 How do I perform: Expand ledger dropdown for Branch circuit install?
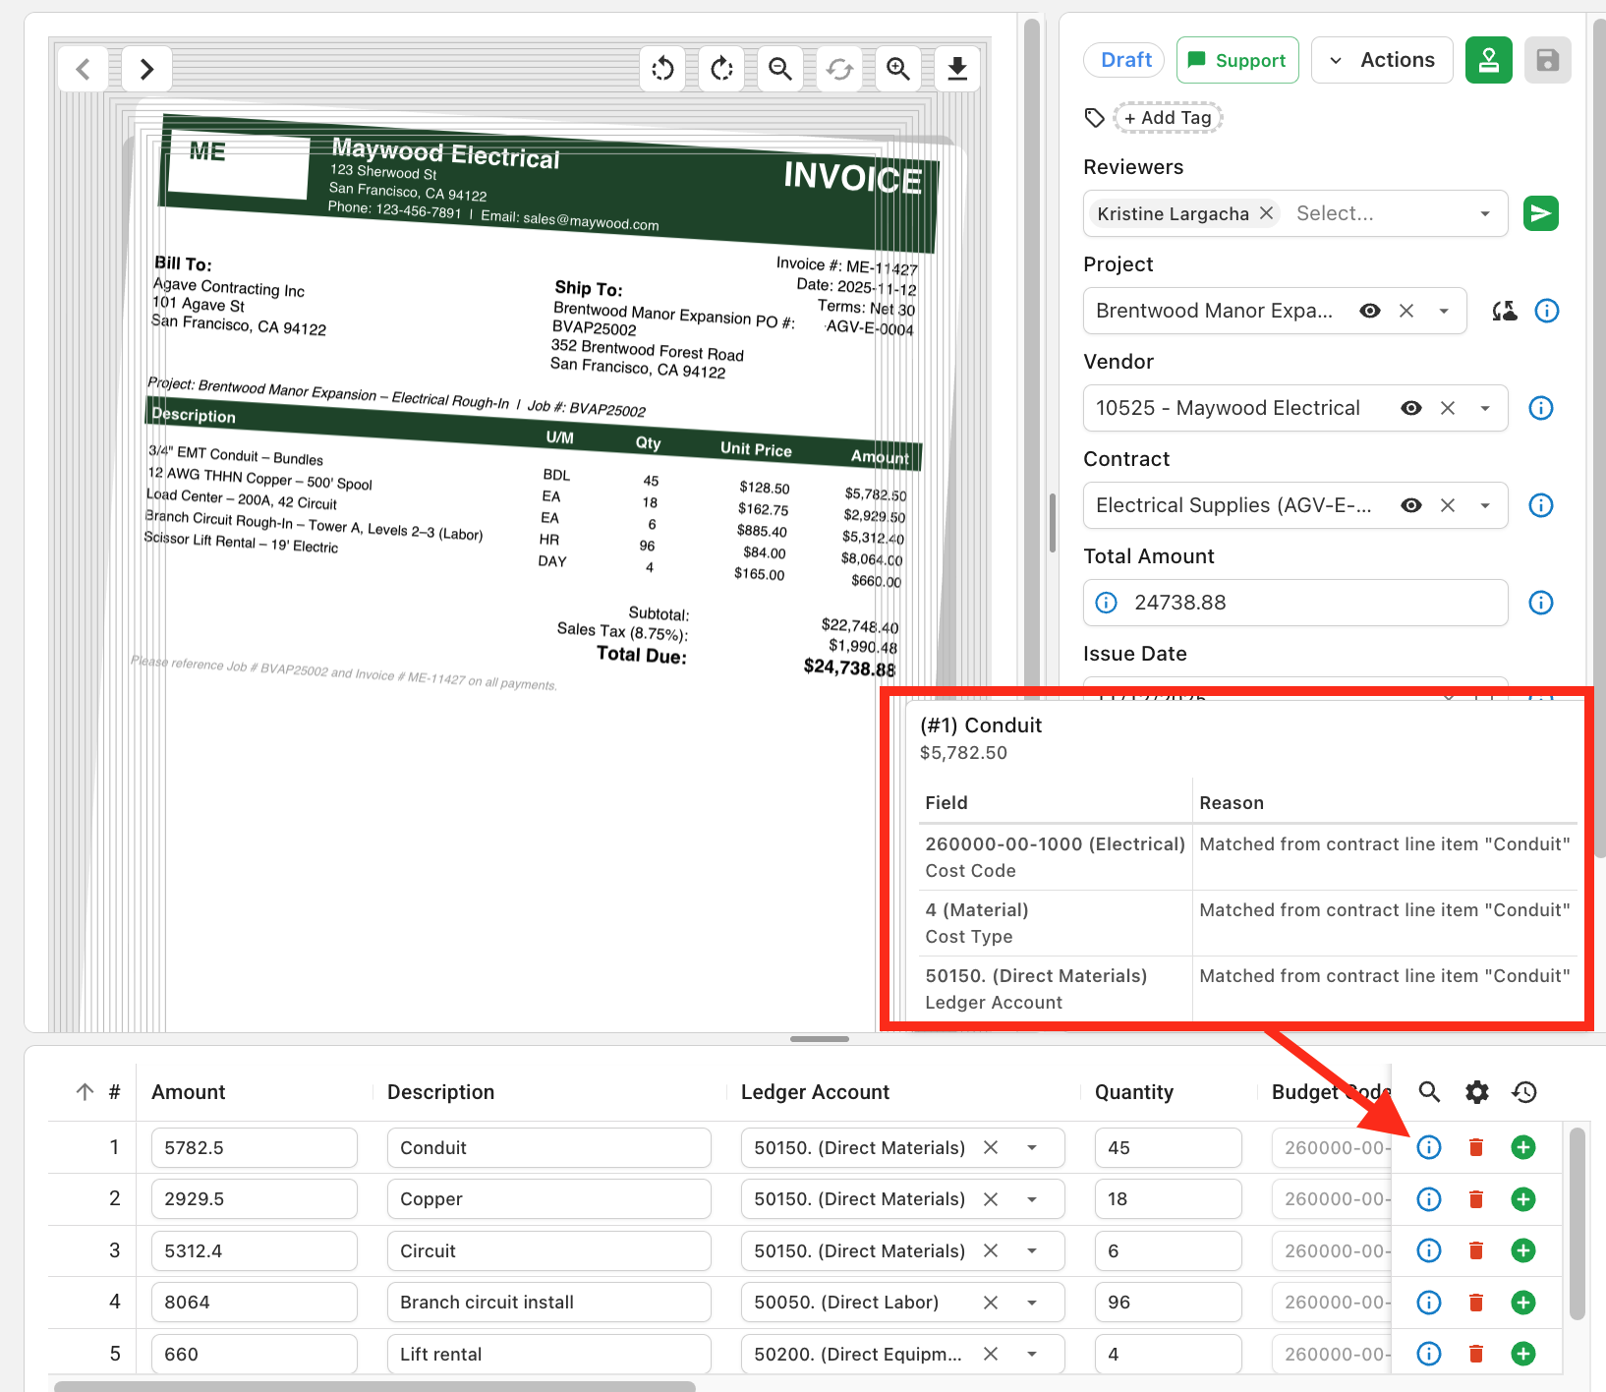click(1032, 1303)
